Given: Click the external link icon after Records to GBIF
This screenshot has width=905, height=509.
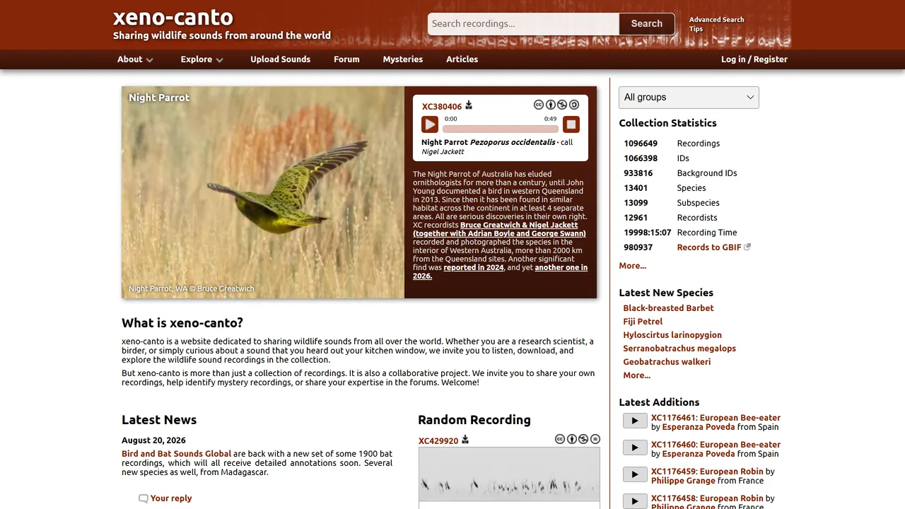Looking at the screenshot, I should pyautogui.click(x=747, y=247).
